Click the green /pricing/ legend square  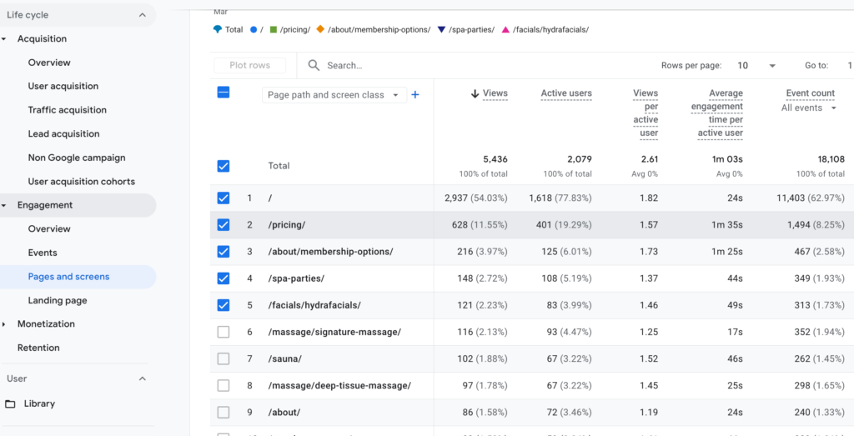[273, 30]
